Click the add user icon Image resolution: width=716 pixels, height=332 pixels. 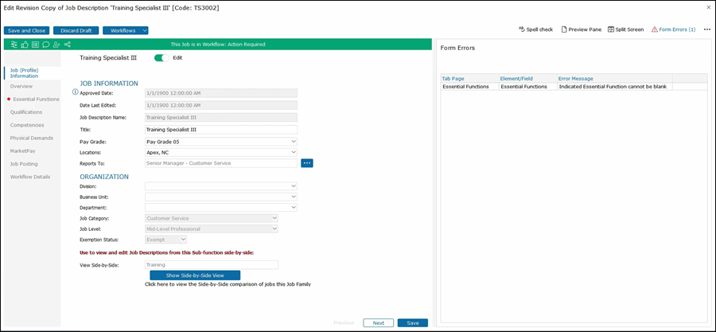[56, 45]
